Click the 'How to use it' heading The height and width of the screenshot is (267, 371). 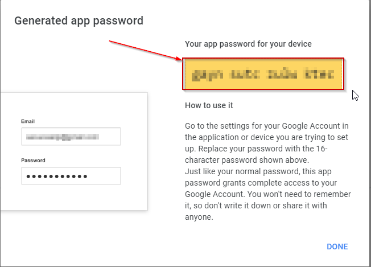coord(209,105)
